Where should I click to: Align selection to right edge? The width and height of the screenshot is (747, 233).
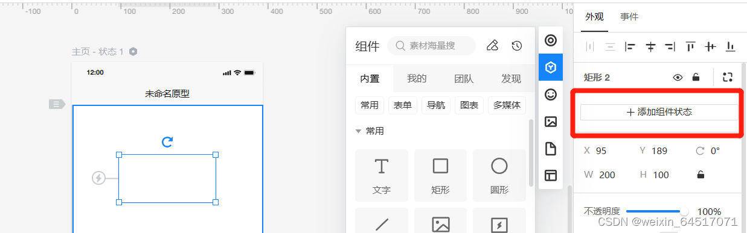(x=670, y=46)
